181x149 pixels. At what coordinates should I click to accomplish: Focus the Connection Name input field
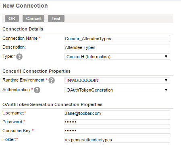[x=117, y=39]
